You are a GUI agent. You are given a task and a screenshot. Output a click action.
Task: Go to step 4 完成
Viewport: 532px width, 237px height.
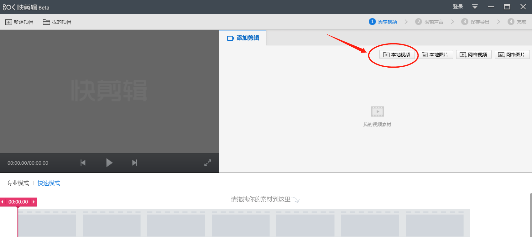click(x=517, y=22)
